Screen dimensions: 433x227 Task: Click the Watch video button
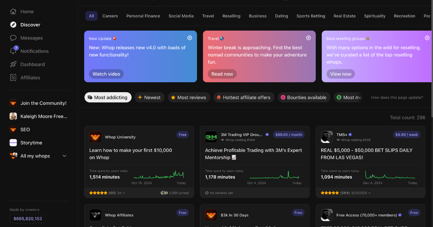(x=106, y=74)
